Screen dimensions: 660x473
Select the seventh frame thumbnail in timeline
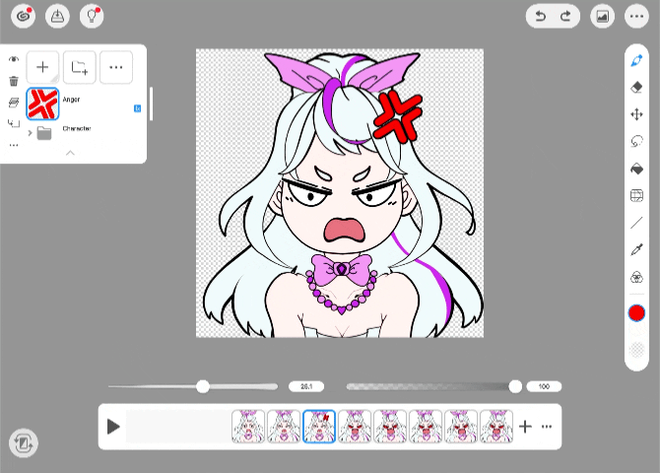pyautogui.click(x=460, y=427)
